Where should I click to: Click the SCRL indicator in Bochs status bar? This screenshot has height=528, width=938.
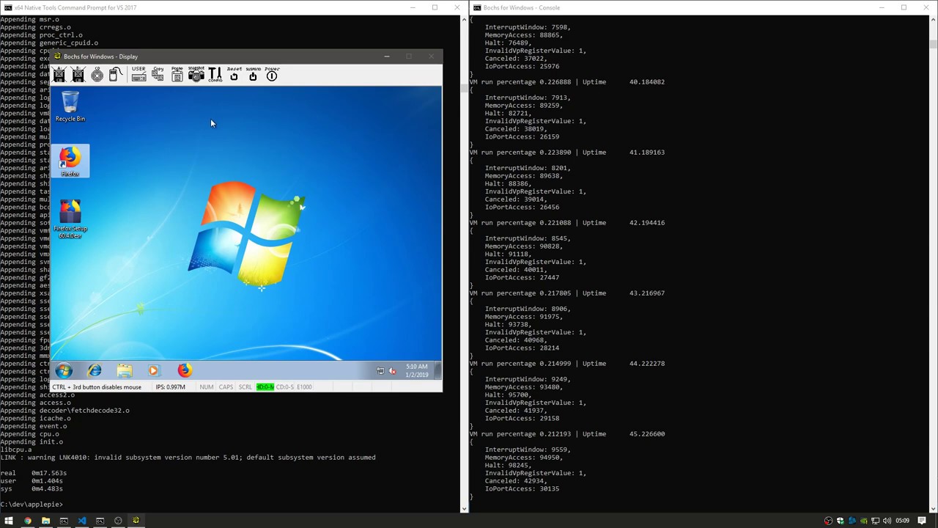tap(245, 387)
